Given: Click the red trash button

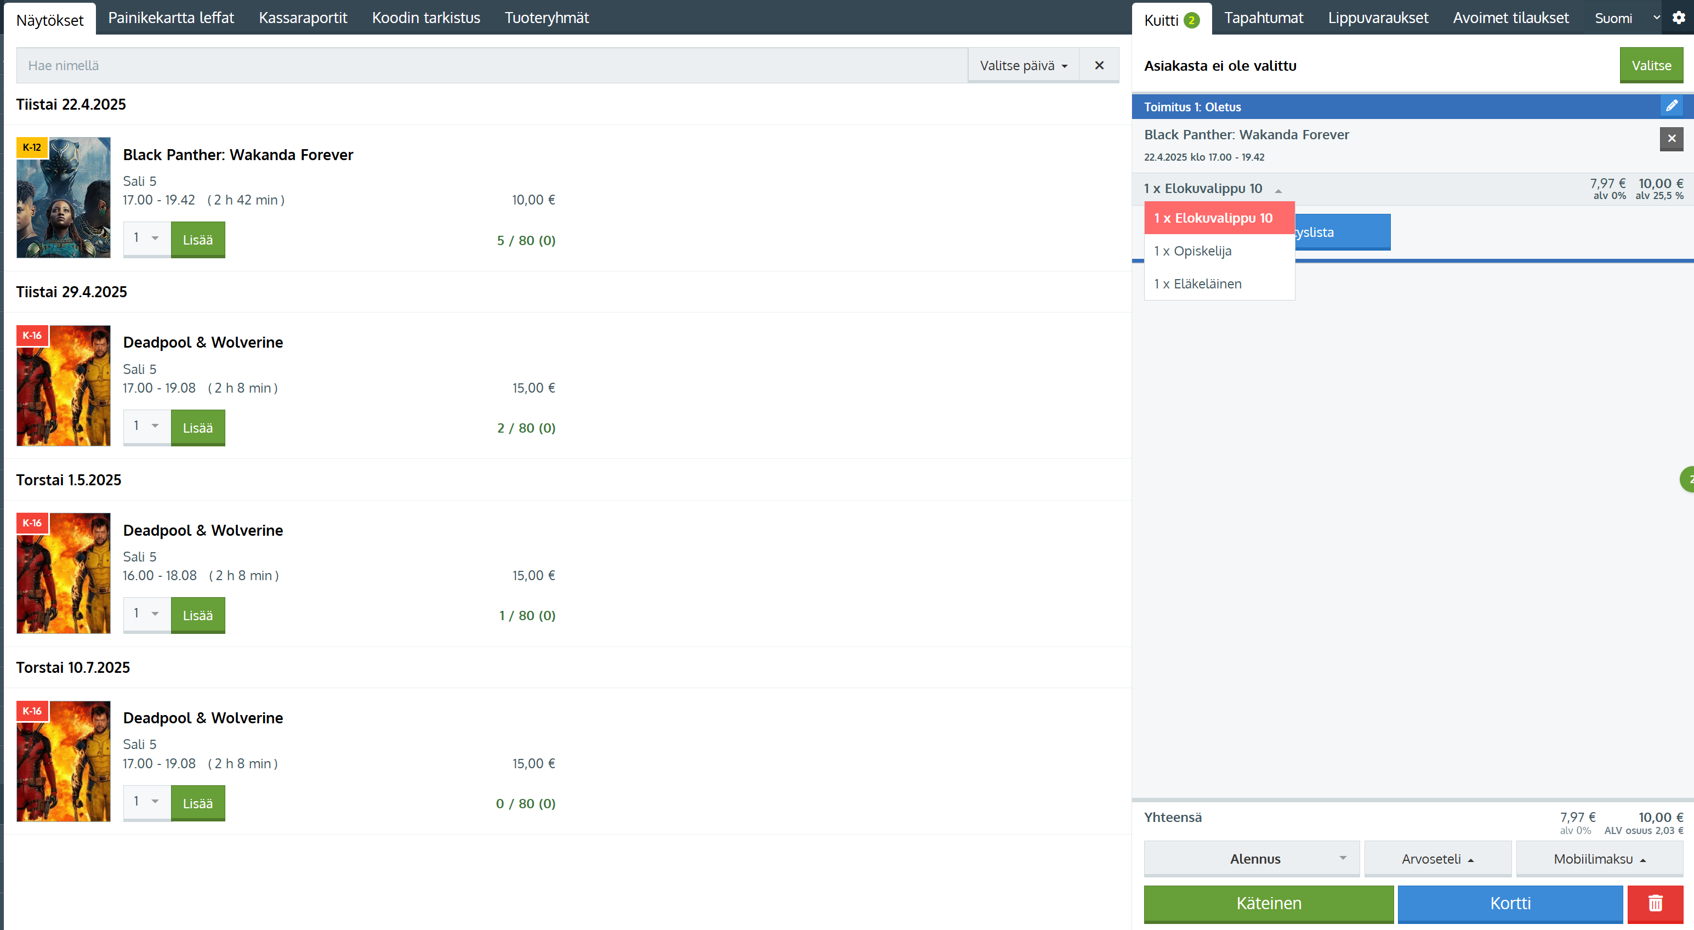Looking at the screenshot, I should tap(1655, 903).
